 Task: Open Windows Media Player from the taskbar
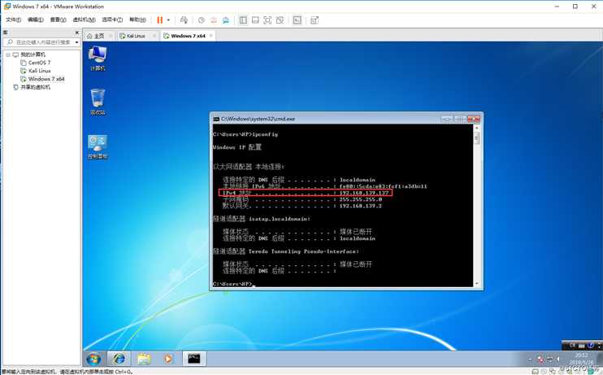[x=168, y=359]
